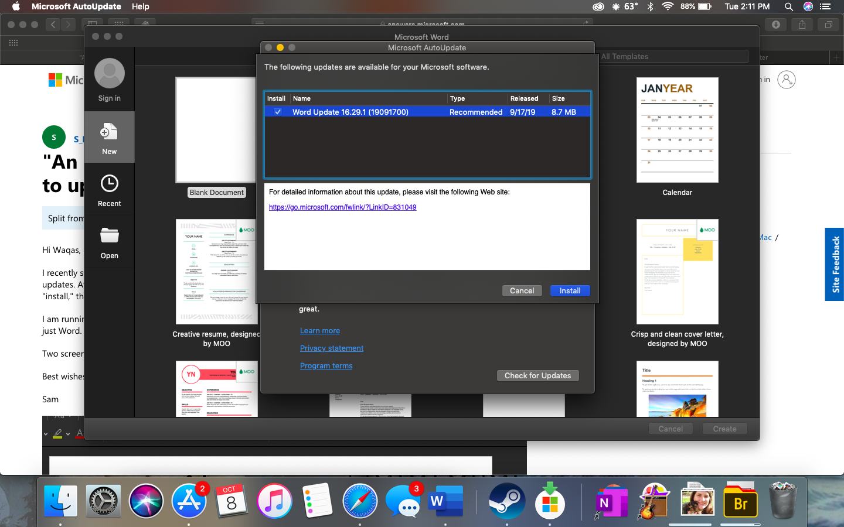Sort updates by Size column header
Screen dimensions: 844x527
569,98
